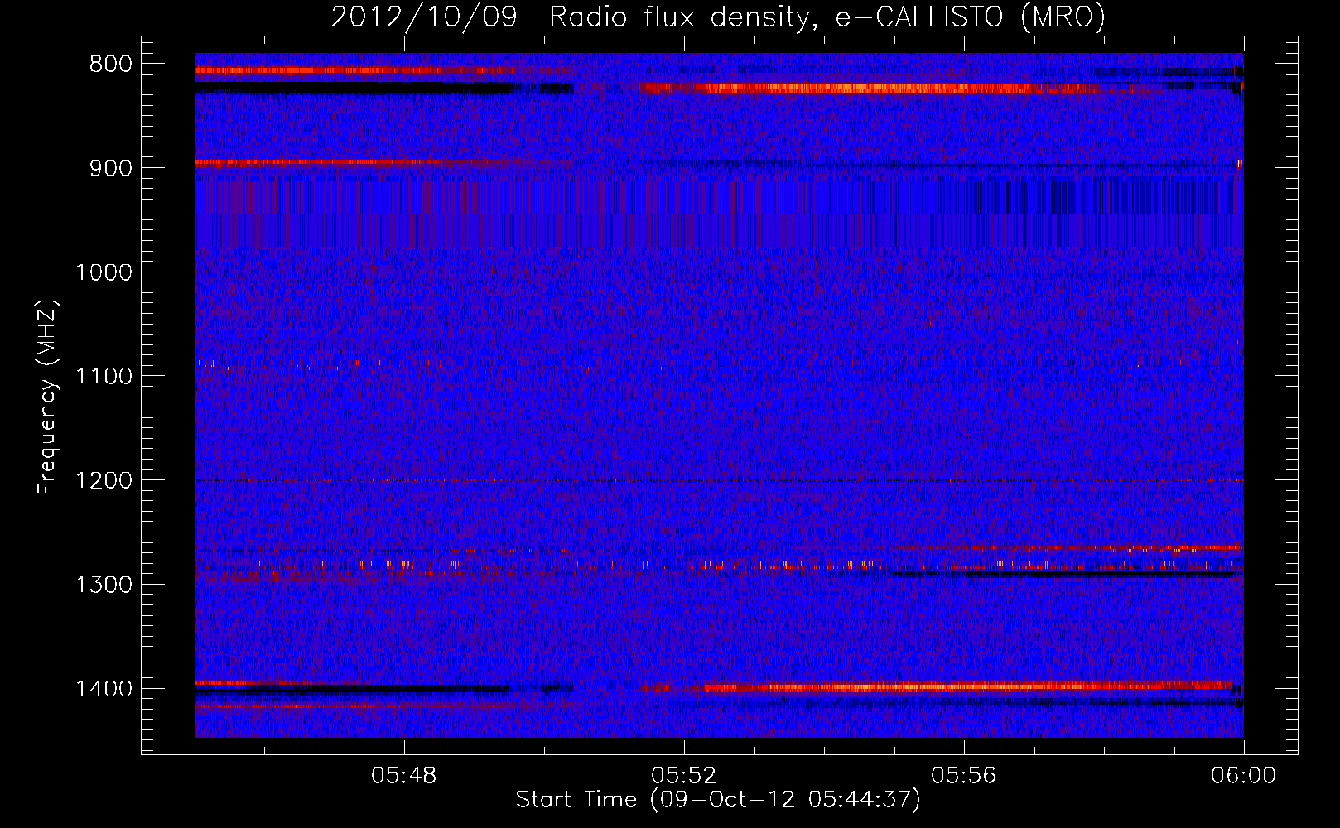Select the 800 frequency axis label
The height and width of the screenshot is (828, 1340).
(110, 65)
